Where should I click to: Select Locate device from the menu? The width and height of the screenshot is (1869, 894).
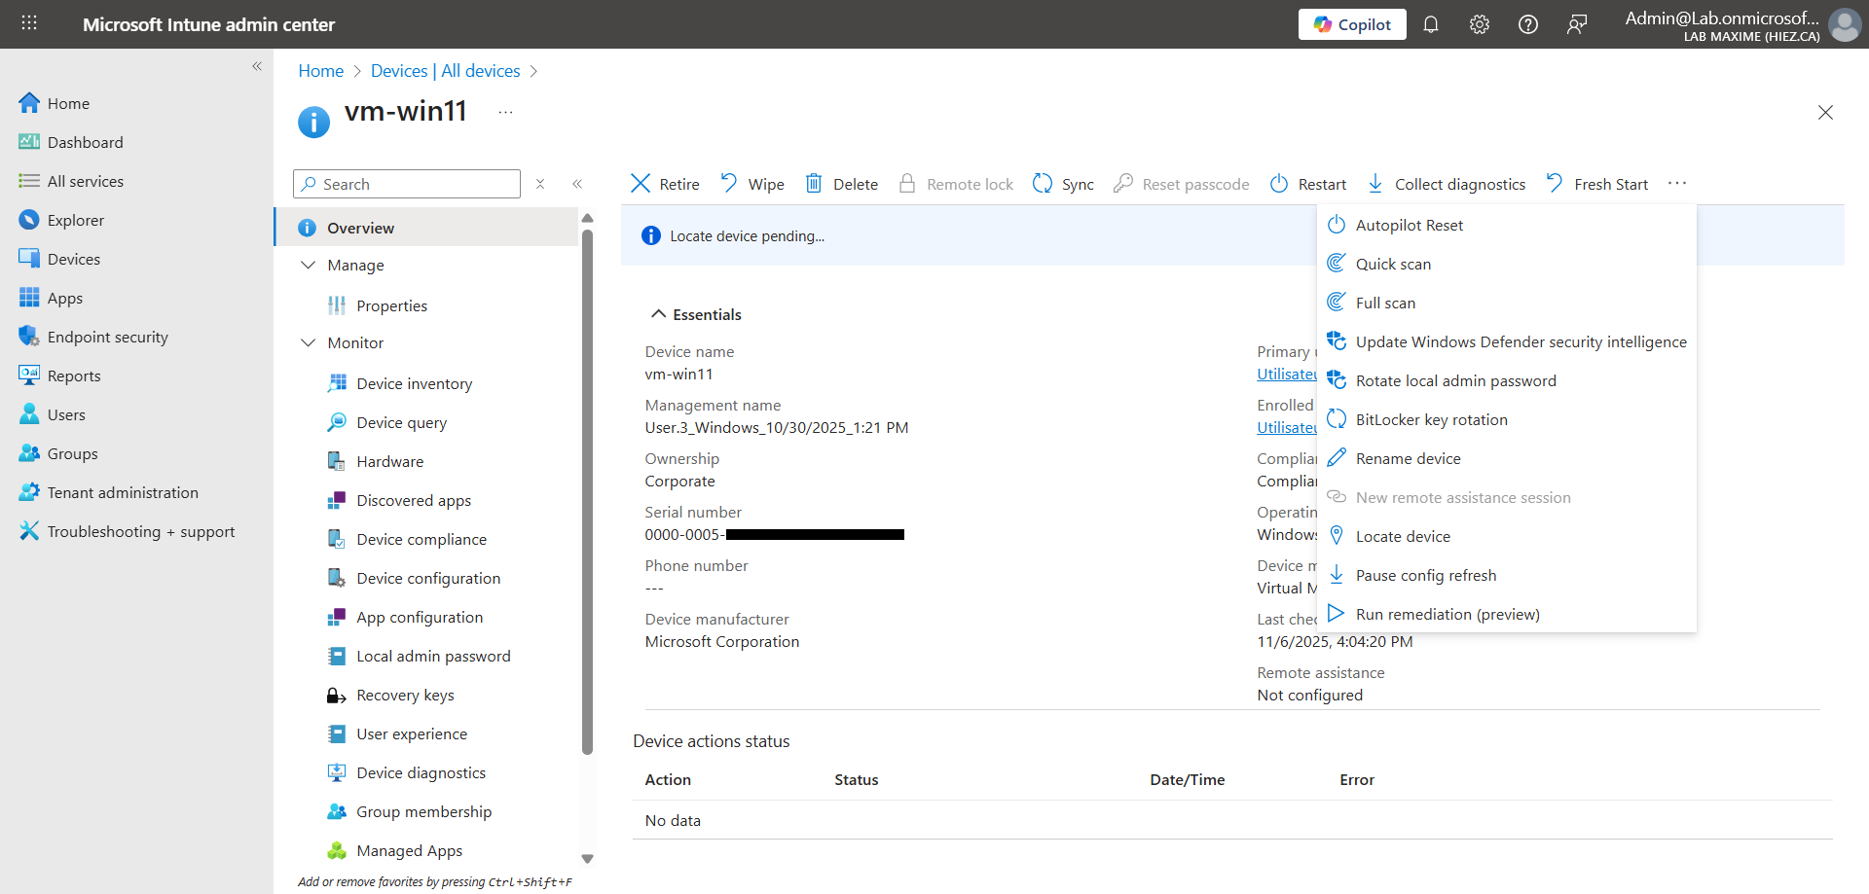[x=1402, y=536]
